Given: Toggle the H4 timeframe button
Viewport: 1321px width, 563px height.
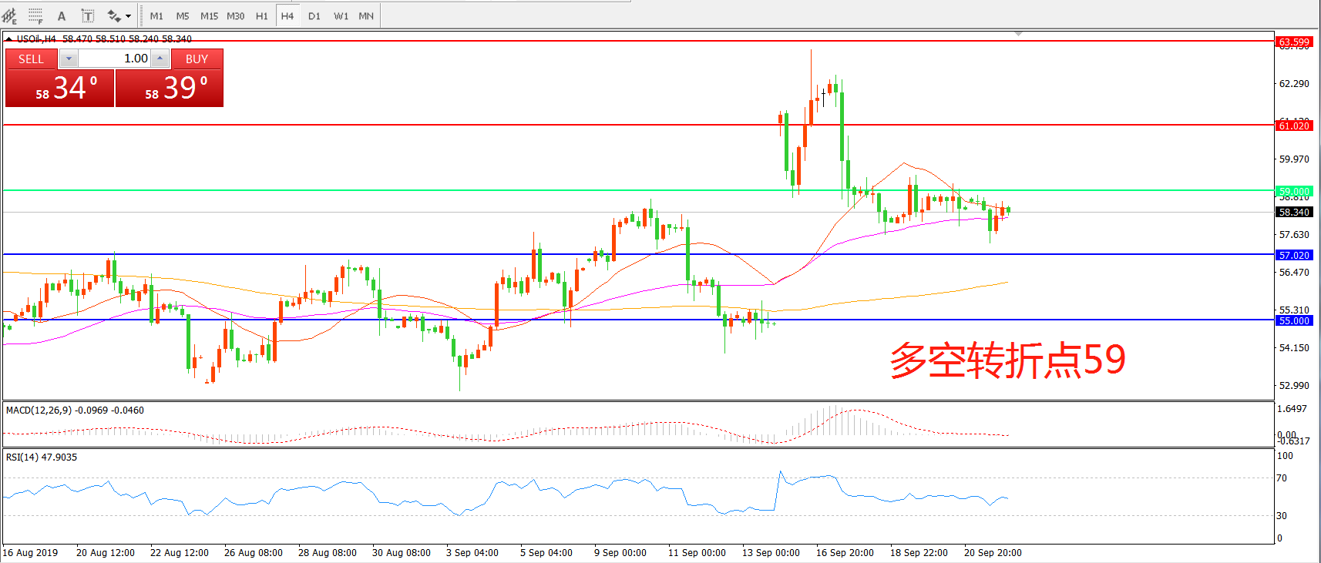Looking at the screenshot, I should (x=287, y=15).
